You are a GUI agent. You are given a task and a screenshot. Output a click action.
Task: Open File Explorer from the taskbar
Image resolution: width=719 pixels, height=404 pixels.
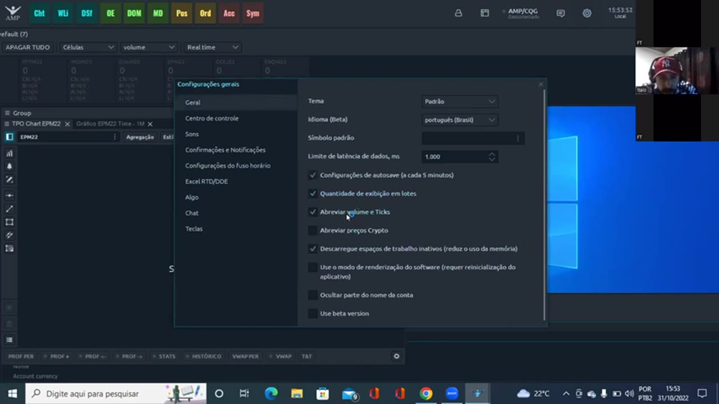tap(297, 393)
